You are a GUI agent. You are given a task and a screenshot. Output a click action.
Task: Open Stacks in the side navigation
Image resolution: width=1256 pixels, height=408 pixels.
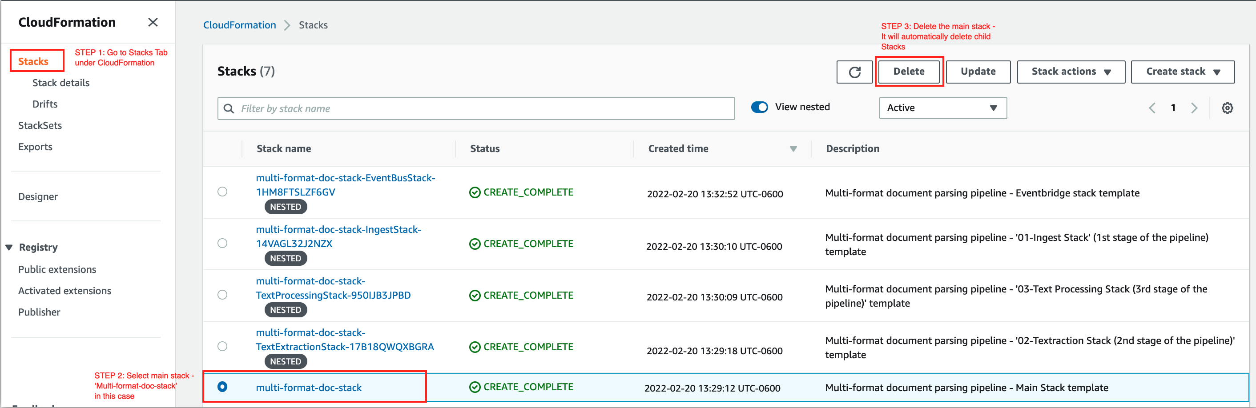33,61
